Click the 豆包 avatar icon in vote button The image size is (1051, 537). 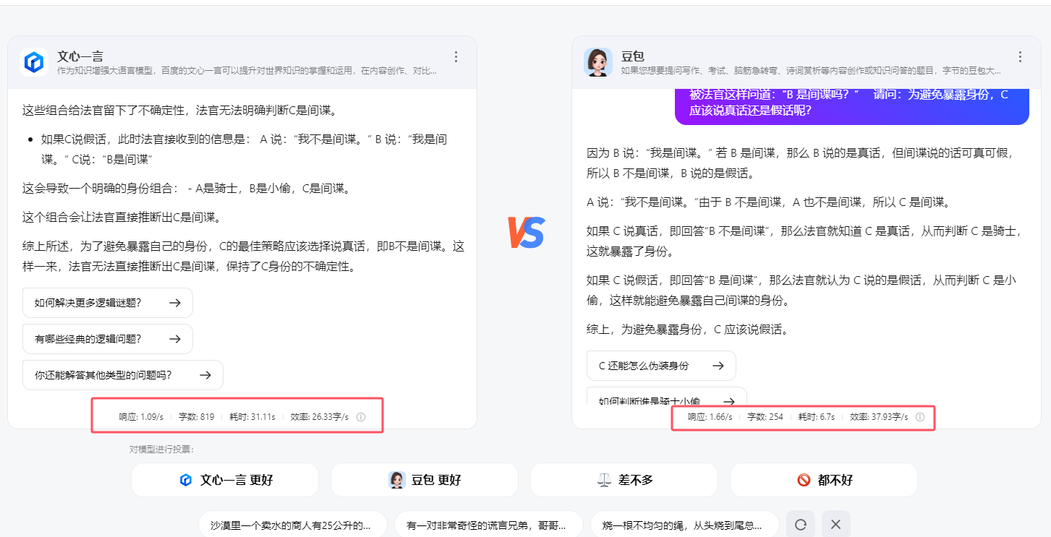click(396, 480)
